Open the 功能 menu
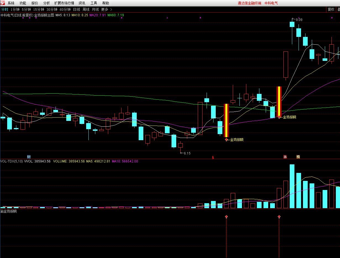 pyautogui.click(x=23, y=3)
